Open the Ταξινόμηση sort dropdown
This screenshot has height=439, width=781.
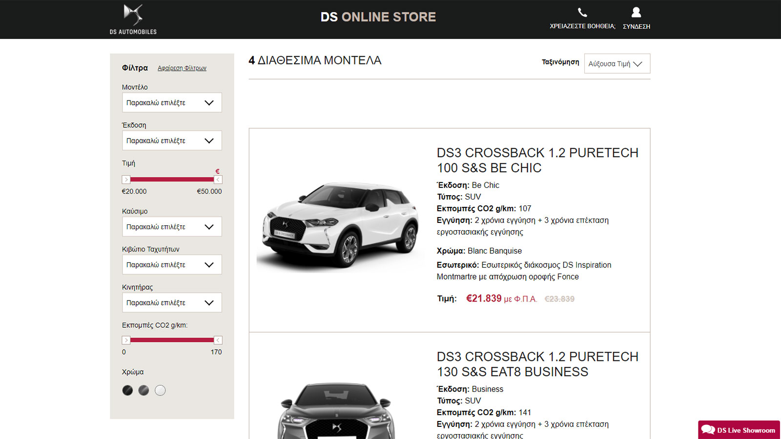coord(617,63)
